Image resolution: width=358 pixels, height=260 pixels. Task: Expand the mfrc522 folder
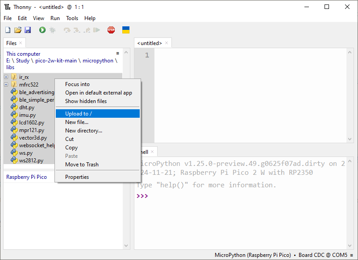(6, 84)
